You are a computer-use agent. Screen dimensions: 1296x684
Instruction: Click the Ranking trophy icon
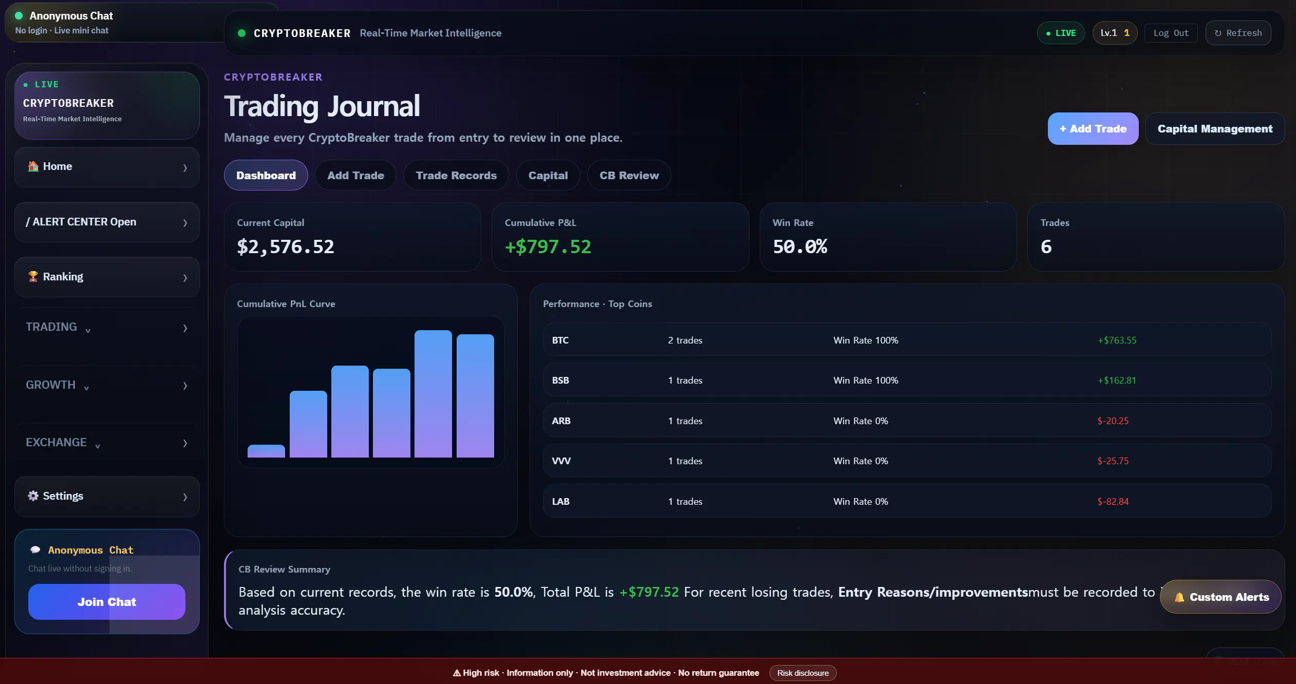tap(33, 277)
